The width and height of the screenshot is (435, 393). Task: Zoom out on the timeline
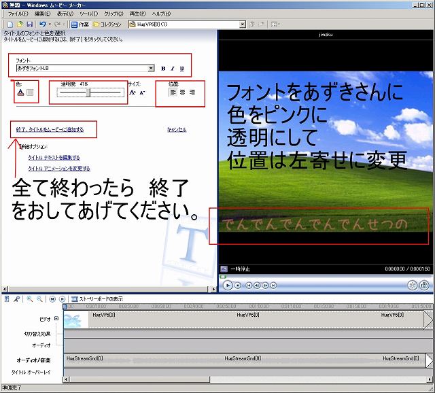click(39, 299)
